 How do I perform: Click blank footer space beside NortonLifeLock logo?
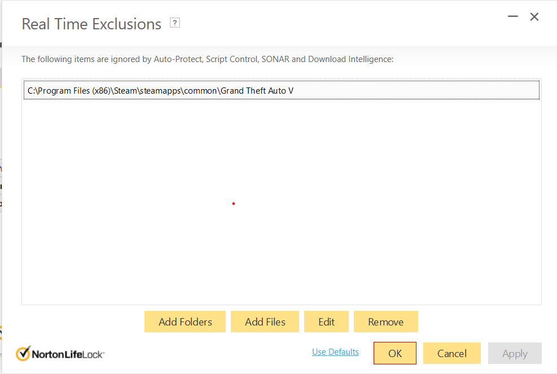point(209,354)
